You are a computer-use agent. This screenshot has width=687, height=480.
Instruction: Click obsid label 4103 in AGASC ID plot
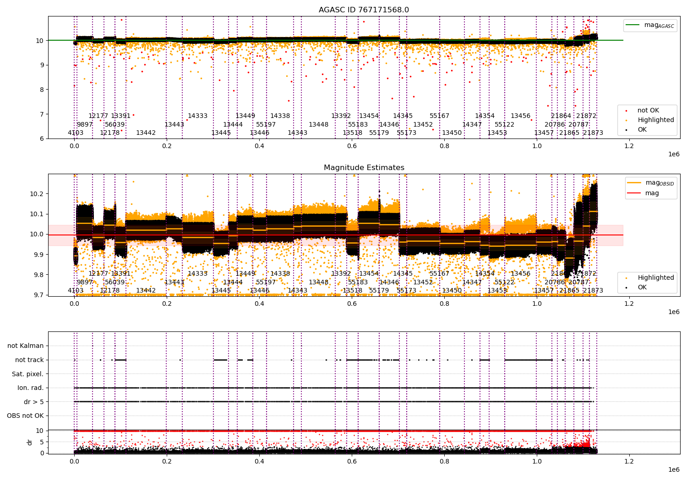76,133
